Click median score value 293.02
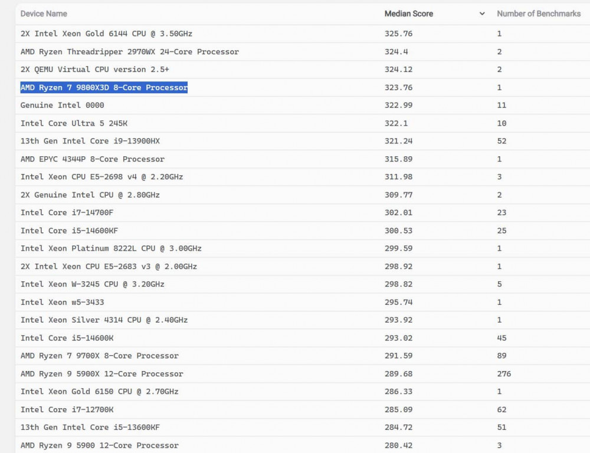The image size is (590, 453). pyautogui.click(x=398, y=338)
